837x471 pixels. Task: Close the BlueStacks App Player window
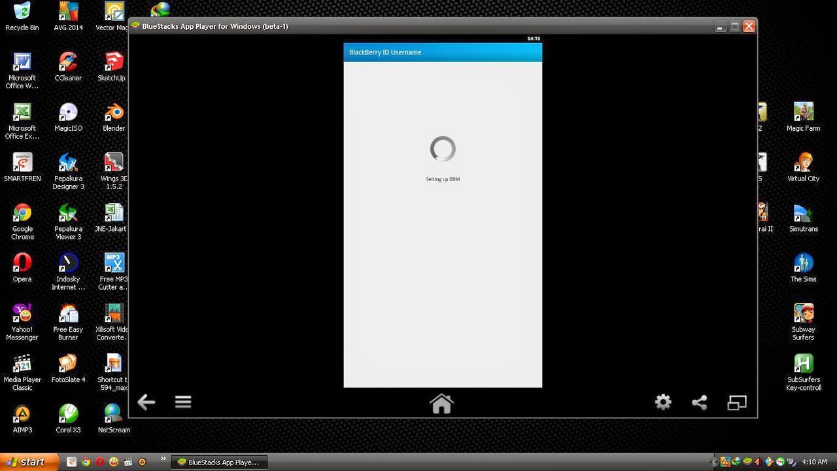(749, 26)
